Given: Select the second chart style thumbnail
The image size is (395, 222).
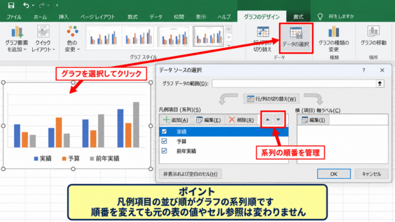Looking at the screenshot, I should [139, 37].
